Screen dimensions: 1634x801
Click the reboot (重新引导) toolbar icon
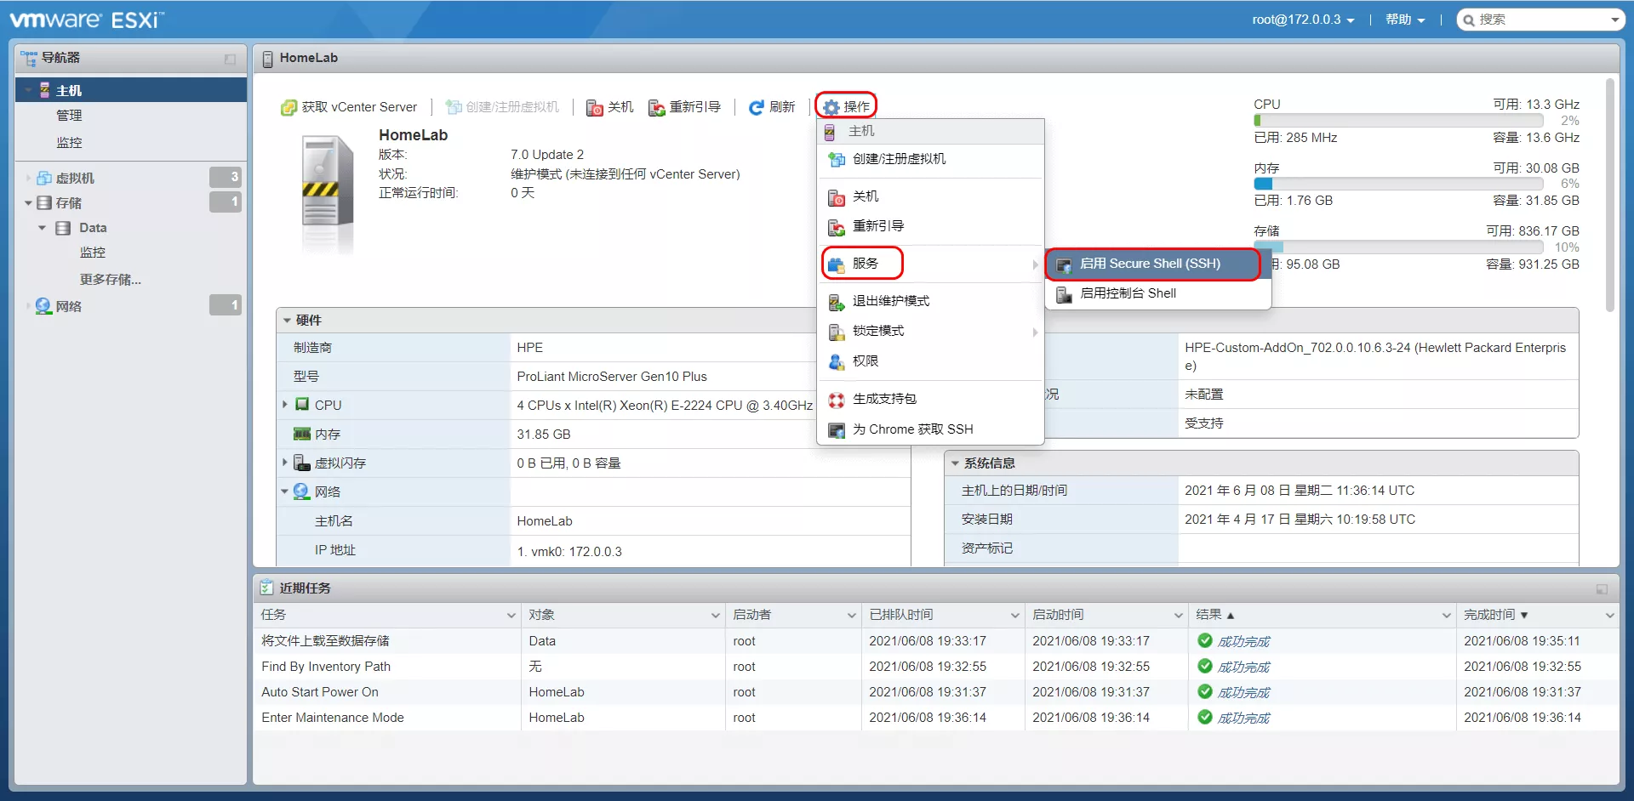point(656,108)
